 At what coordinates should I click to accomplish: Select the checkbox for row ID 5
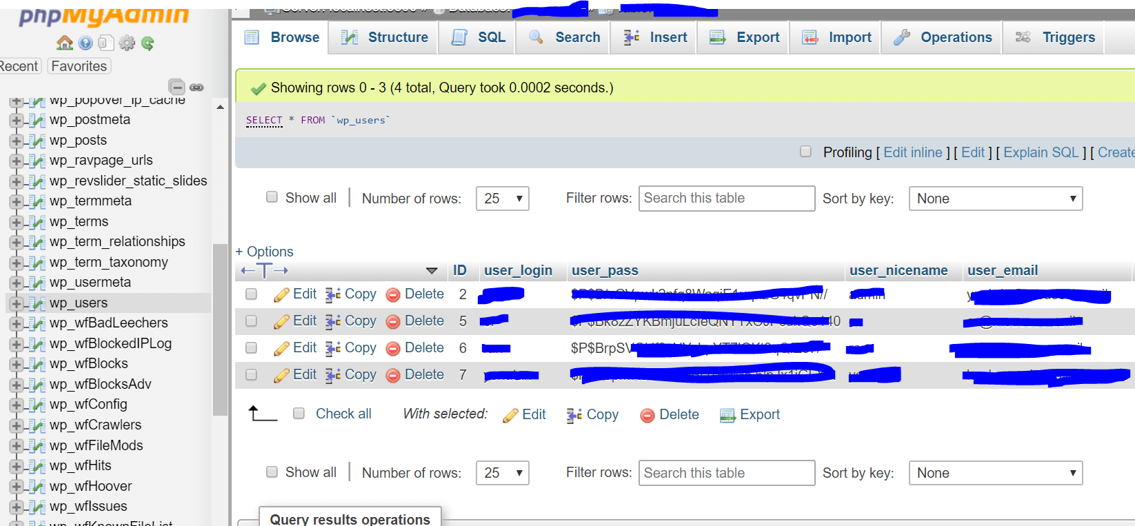click(x=251, y=321)
